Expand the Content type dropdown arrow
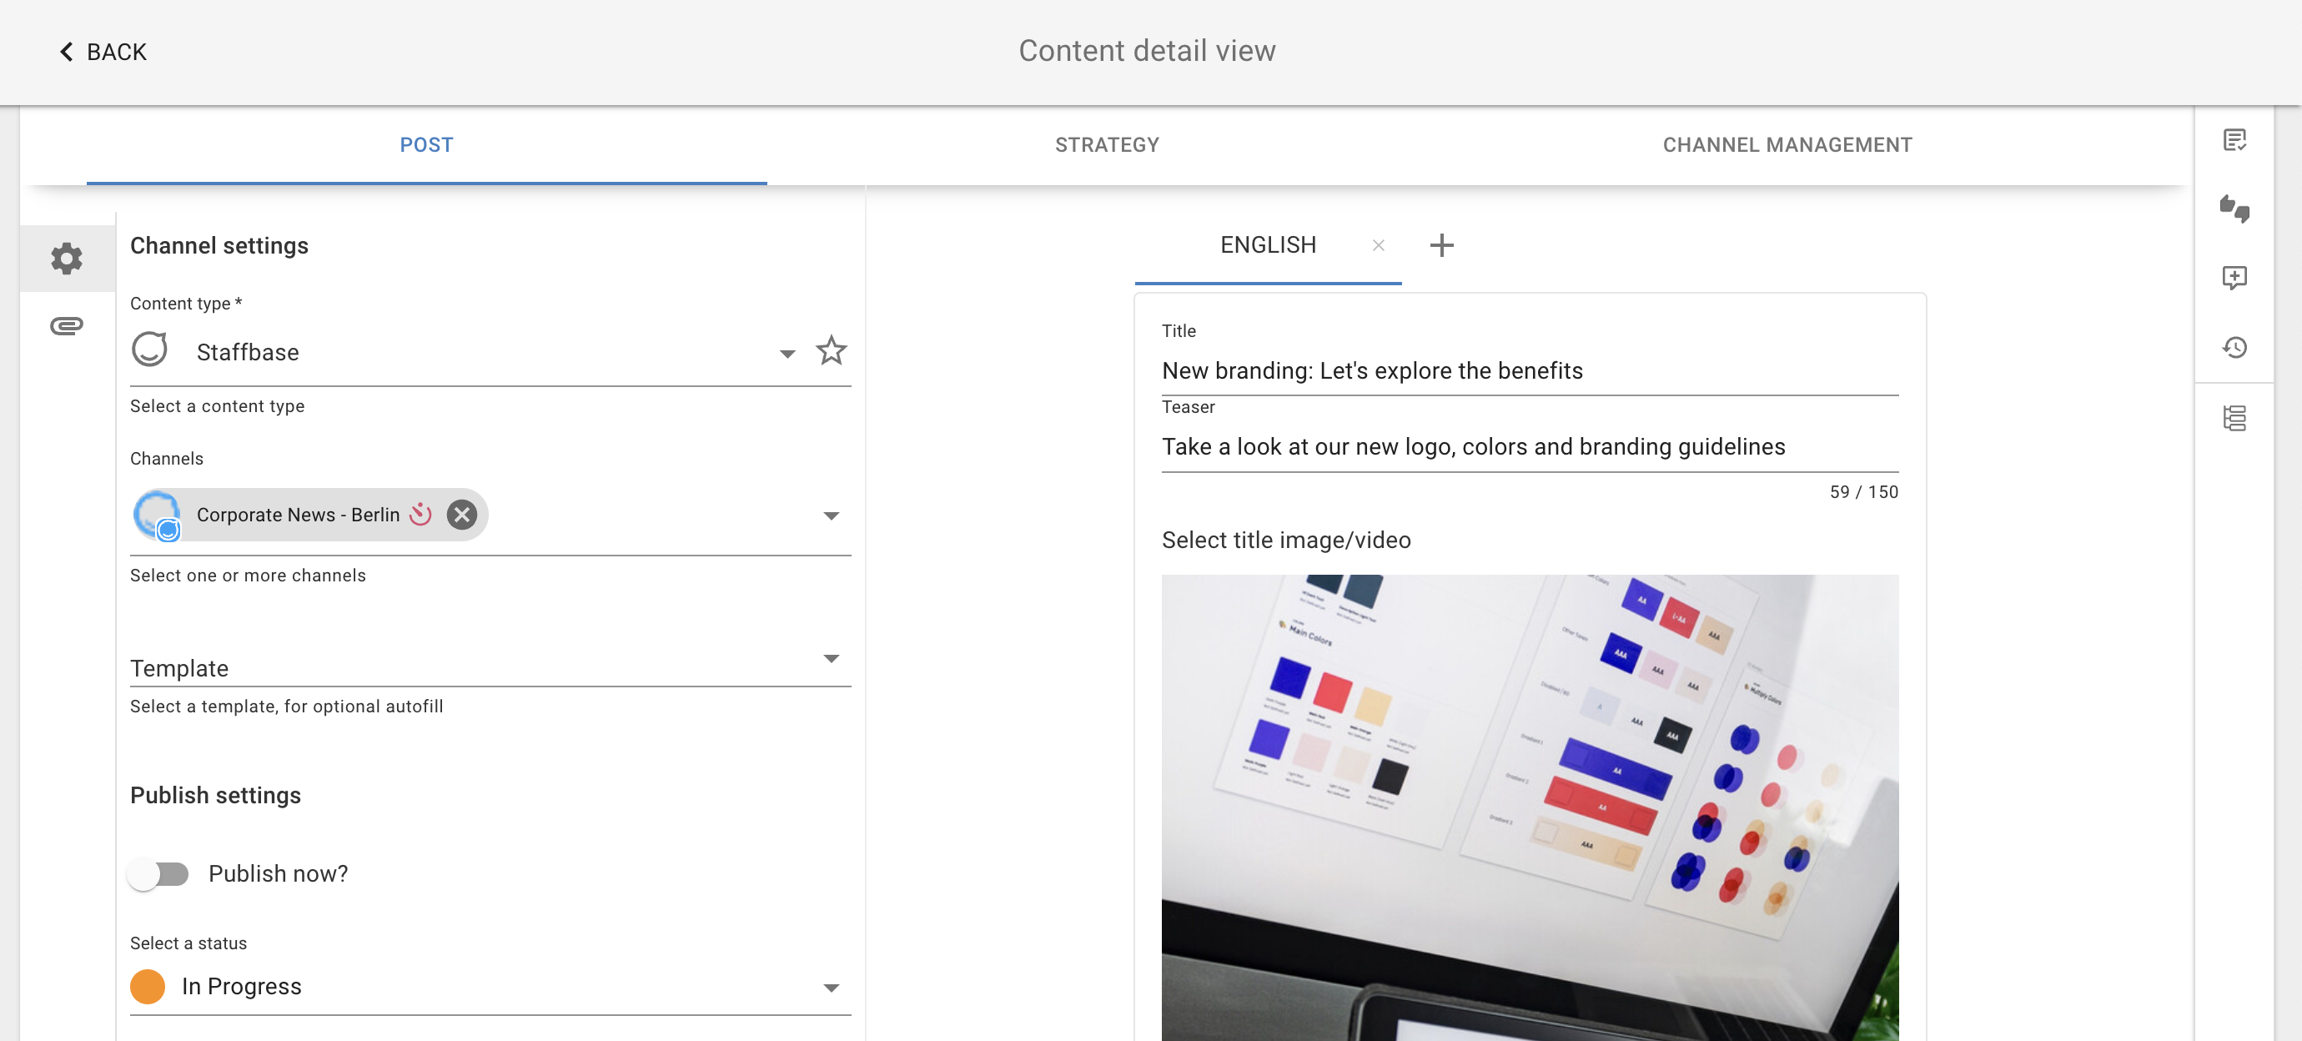This screenshot has height=1041, width=2302. [787, 354]
